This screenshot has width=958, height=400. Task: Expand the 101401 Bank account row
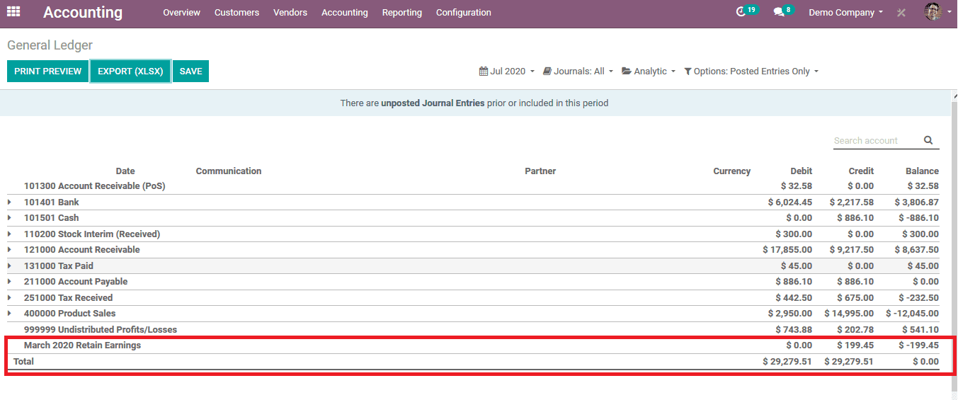pos(10,202)
